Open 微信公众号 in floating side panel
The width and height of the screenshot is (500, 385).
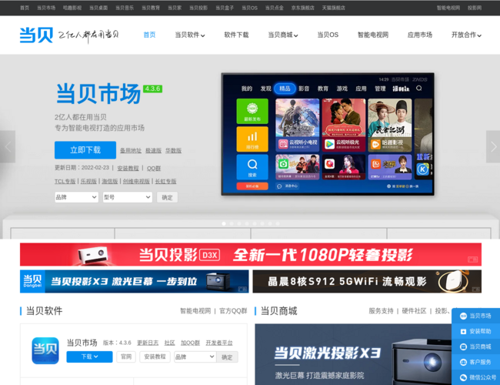click(475, 377)
